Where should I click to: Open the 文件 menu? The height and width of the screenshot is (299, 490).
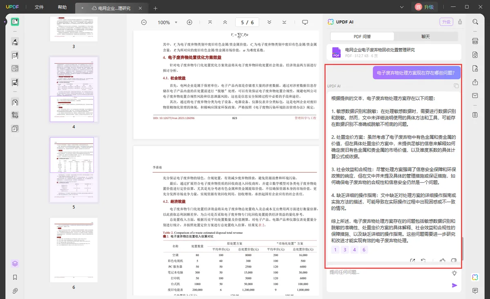click(x=39, y=7)
